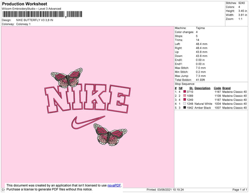Image resolution: width=249 pixels, height=193 pixels.
Task: Click the 'Description' column header
Action: (x=203, y=88)
